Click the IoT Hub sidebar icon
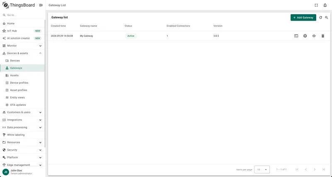332x177 pixels. (4, 31)
